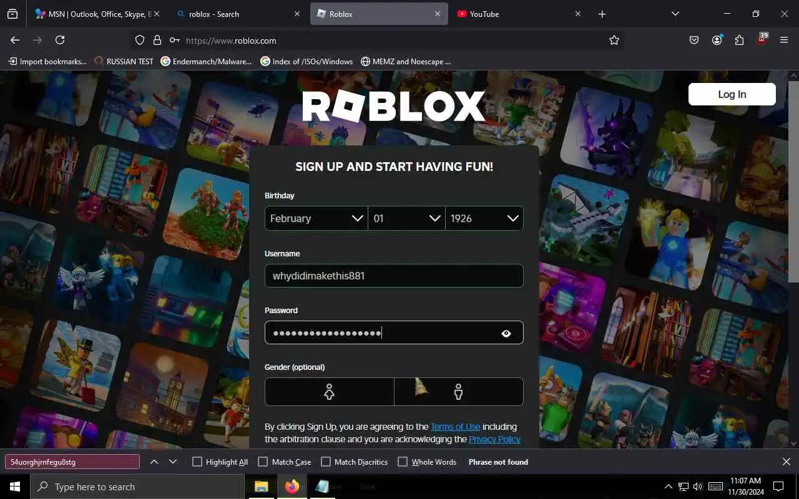Screen dimensions: 799x499
Task: Open the Firefox View icon in tab bar
Action: [12, 14]
